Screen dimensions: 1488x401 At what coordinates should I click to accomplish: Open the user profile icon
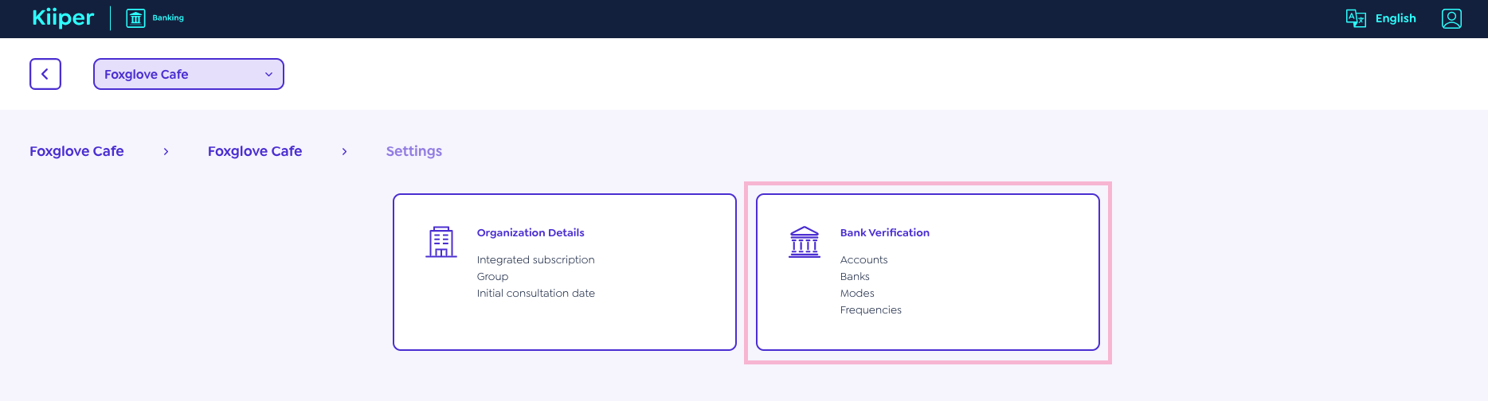(1451, 18)
